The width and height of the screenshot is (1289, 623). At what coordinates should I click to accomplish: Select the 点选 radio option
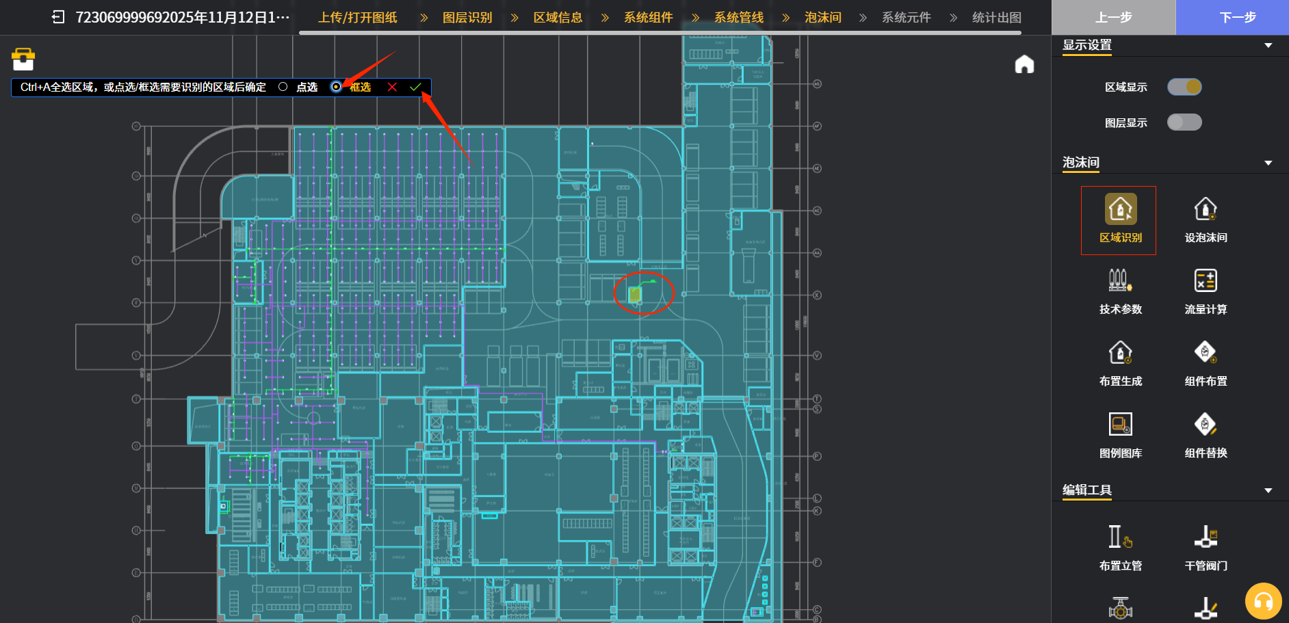click(283, 87)
